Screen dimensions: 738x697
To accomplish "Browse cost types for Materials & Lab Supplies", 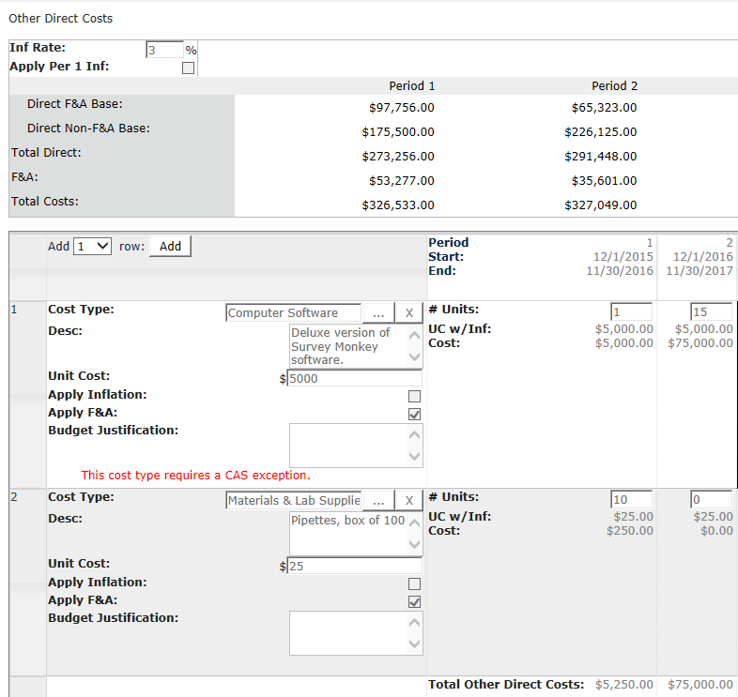I will point(377,501).
